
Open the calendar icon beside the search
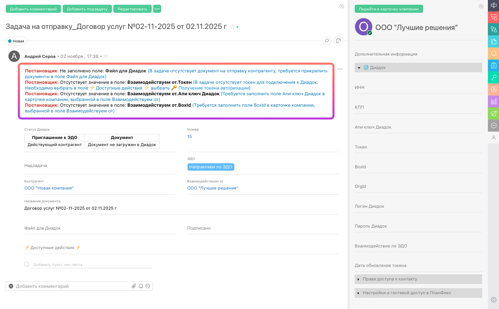tap(338, 41)
